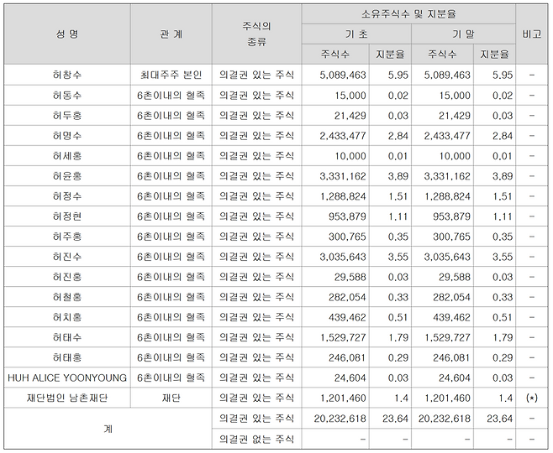Select the name 허태수

(66, 336)
